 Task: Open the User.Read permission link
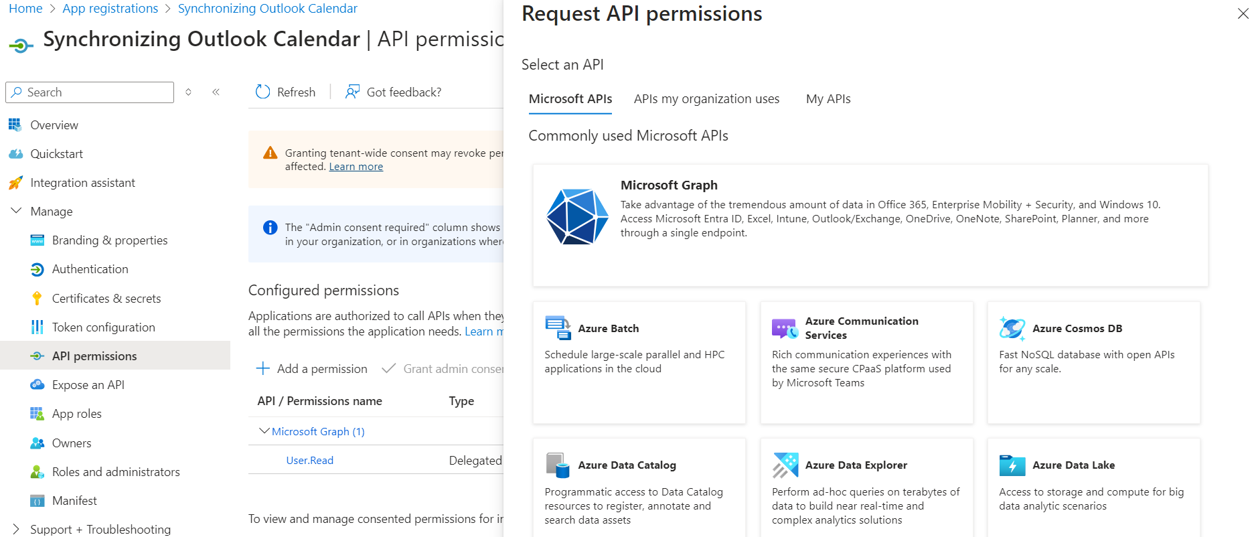(309, 461)
